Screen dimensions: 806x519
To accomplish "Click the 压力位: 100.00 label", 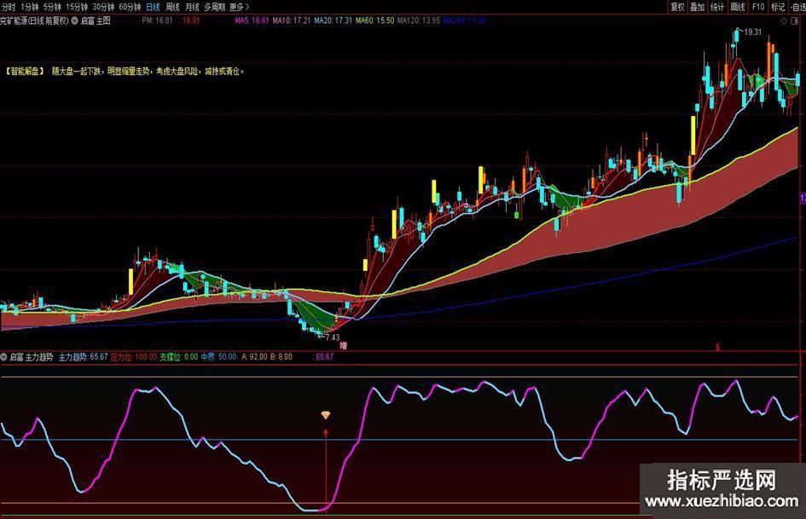I will pos(134,356).
